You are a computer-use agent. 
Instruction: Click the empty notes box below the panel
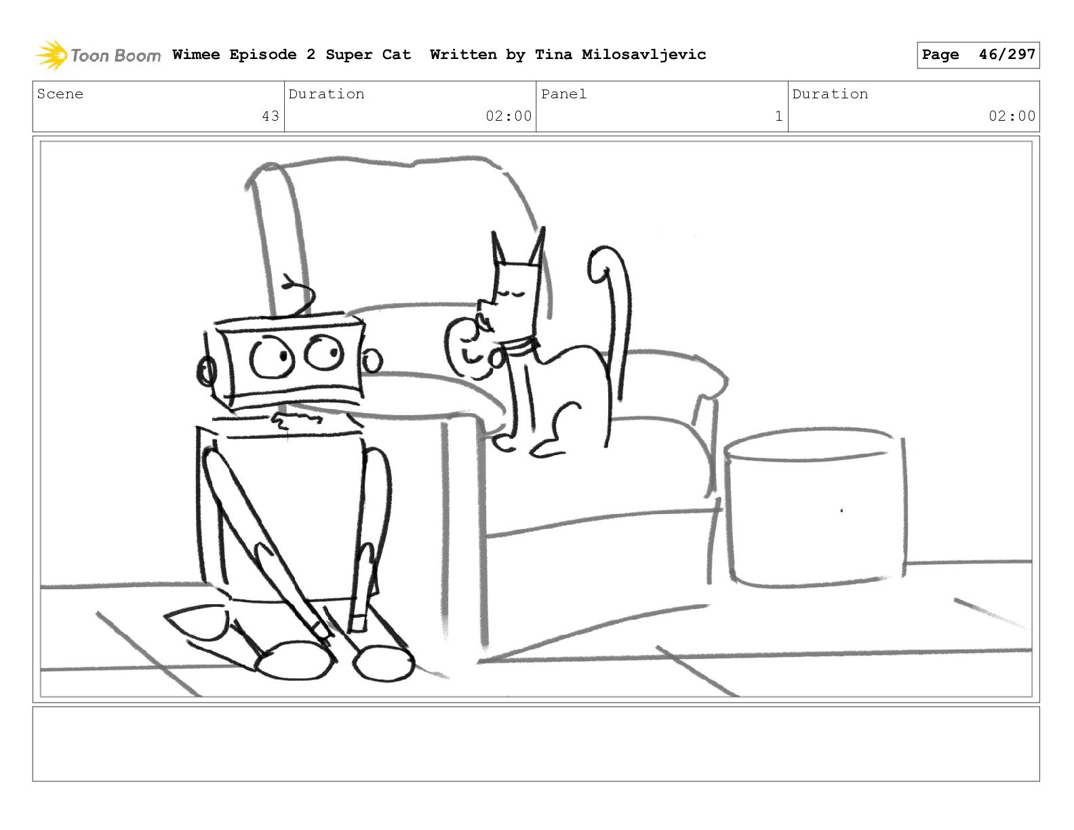(536, 744)
